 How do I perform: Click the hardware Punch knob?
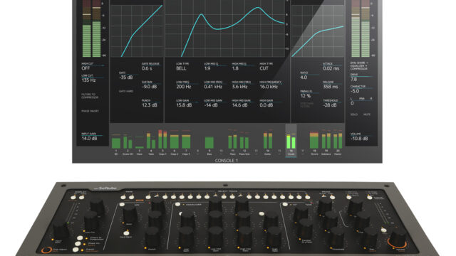coord(152,237)
